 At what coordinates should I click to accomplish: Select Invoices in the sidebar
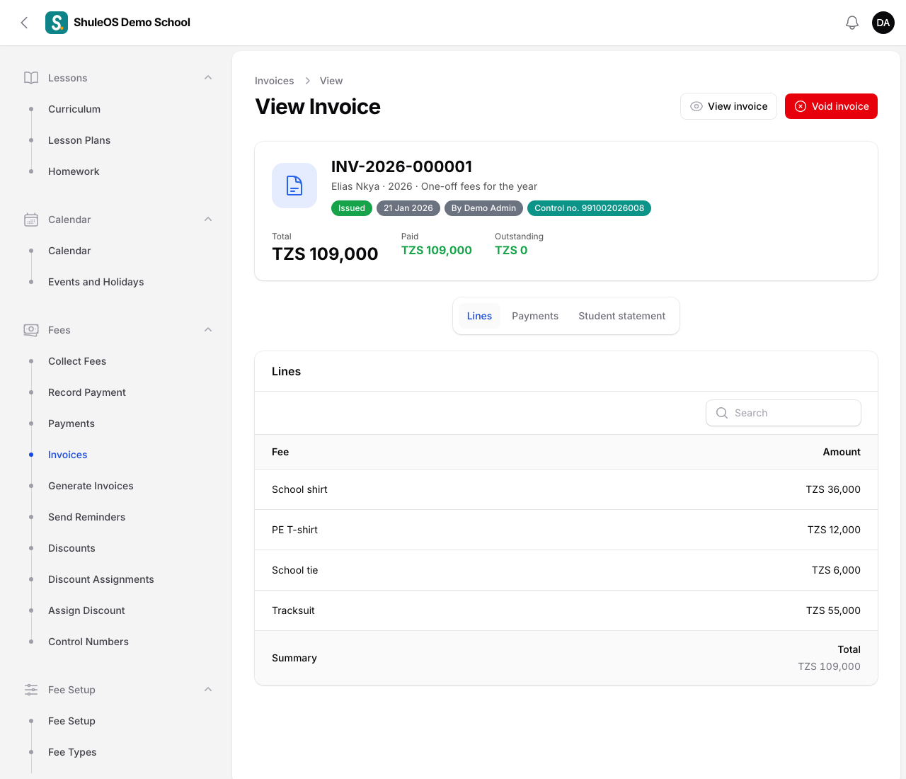click(x=68, y=455)
